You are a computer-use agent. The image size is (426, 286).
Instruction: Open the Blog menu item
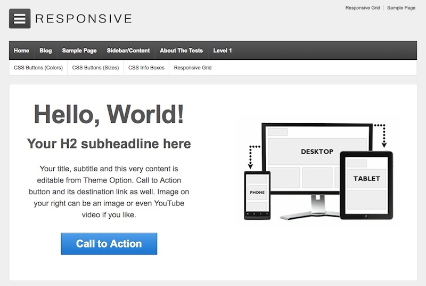(x=46, y=51)
